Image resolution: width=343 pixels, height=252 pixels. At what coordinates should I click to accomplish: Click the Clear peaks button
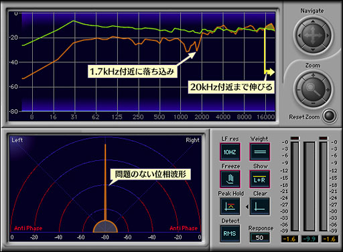click(260, 206)
